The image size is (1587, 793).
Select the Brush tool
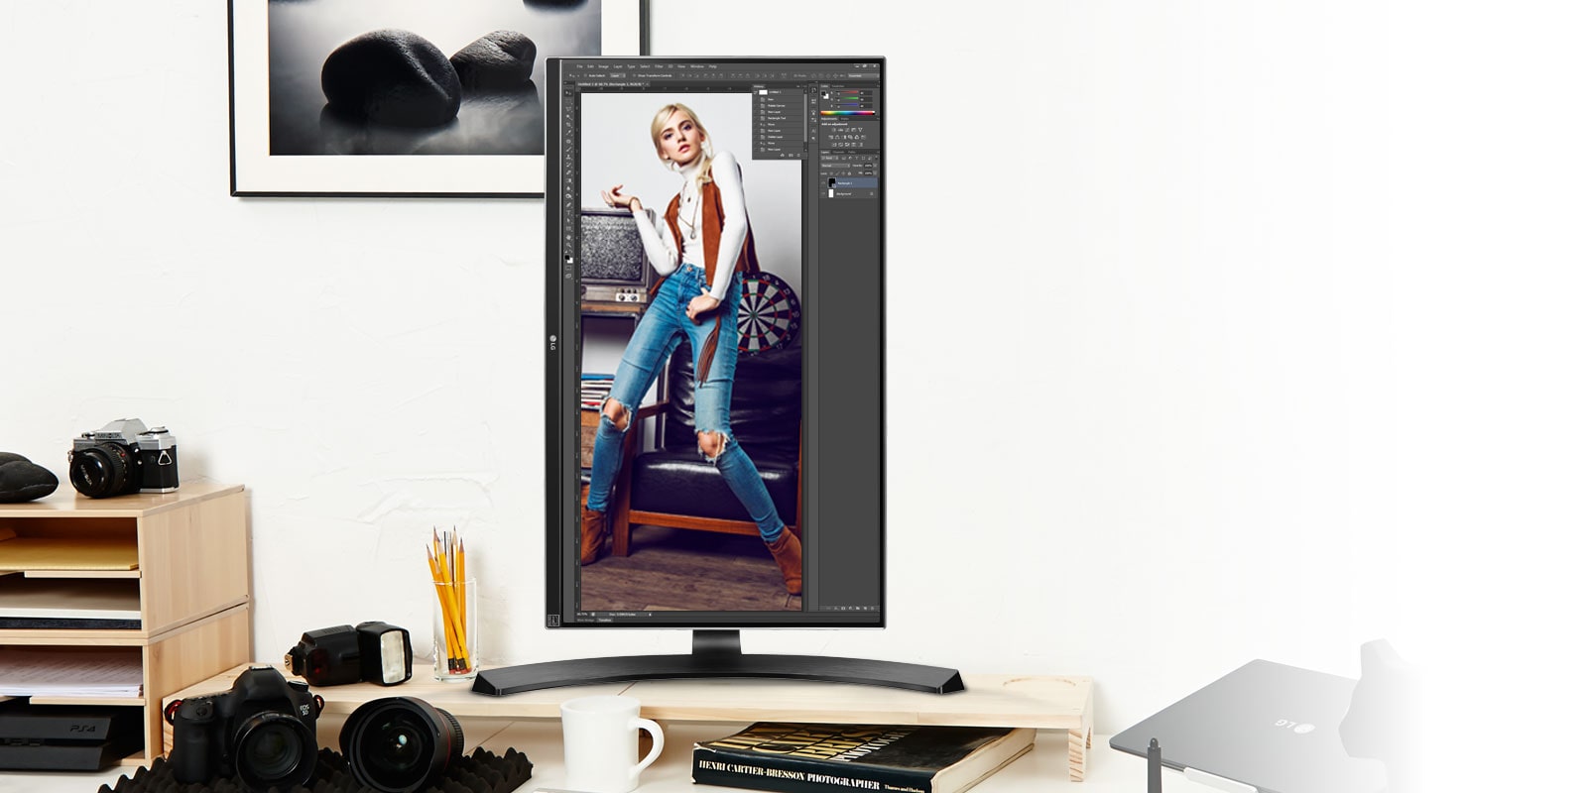point(568,149)
